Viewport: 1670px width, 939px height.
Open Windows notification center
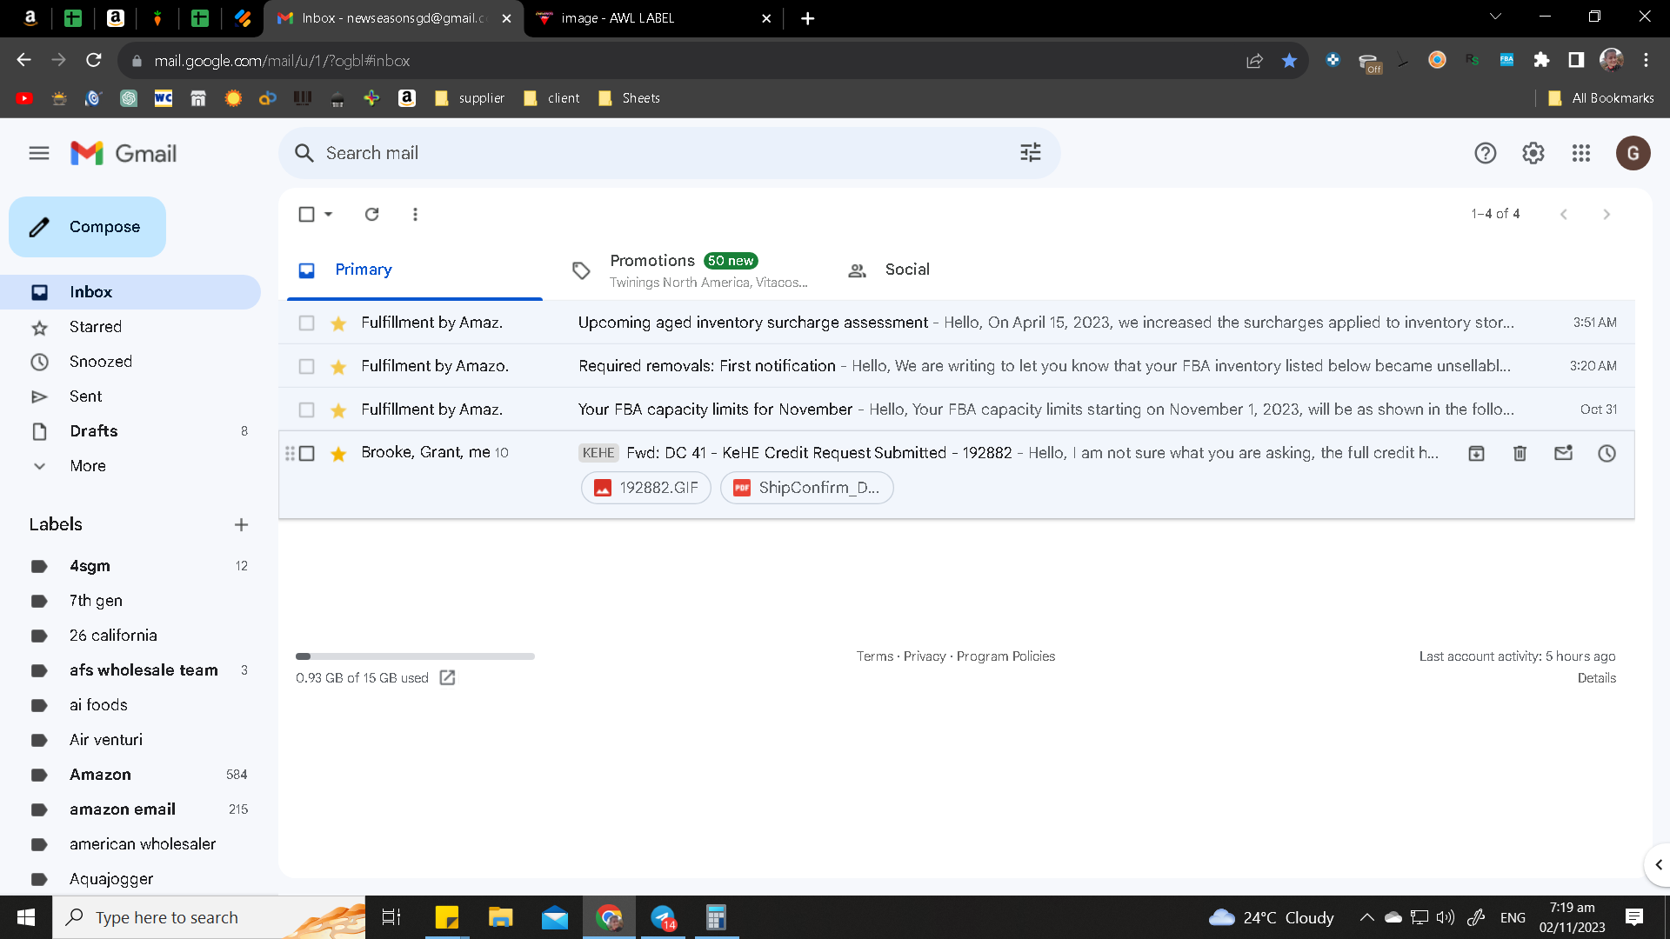1634,917
